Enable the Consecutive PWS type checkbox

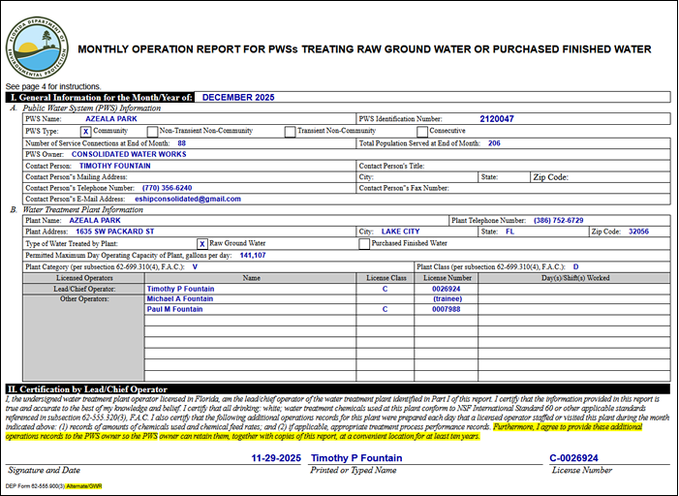pyautogui.click(x=422, y=131)
